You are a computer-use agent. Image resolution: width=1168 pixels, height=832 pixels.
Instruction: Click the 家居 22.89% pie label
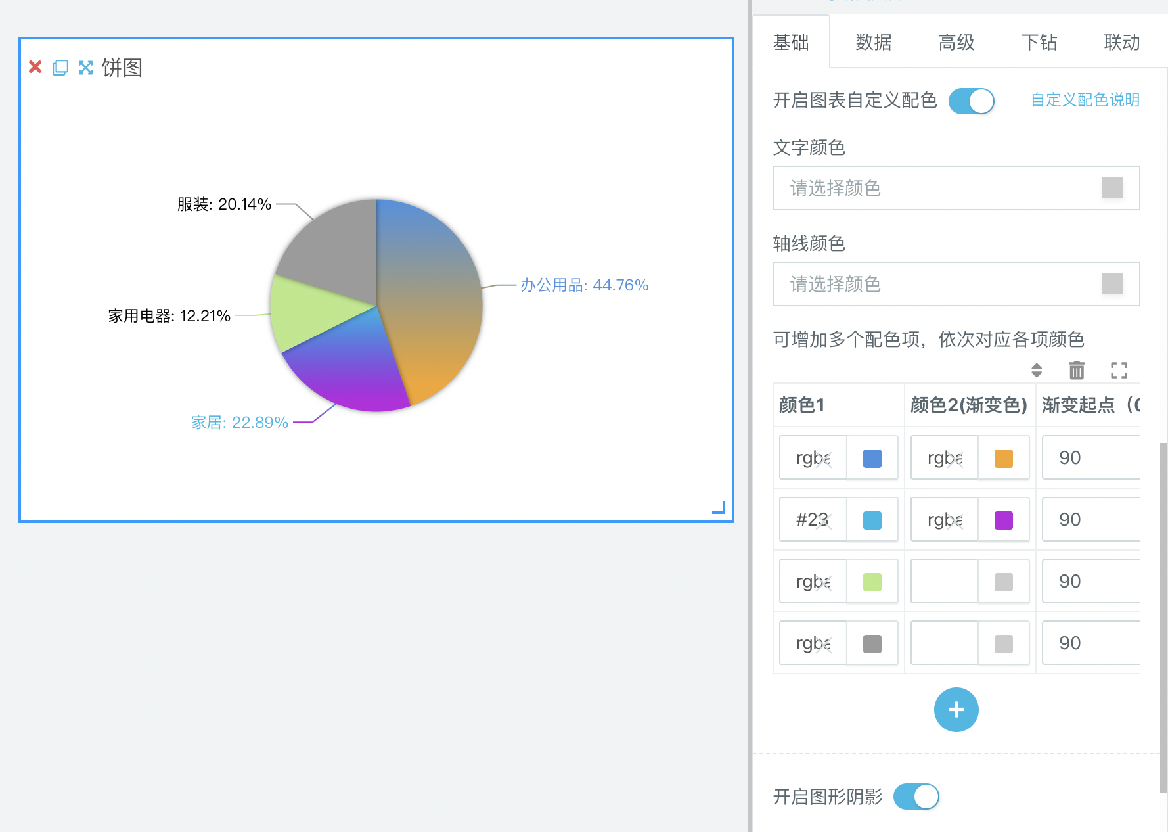[240, 423]
